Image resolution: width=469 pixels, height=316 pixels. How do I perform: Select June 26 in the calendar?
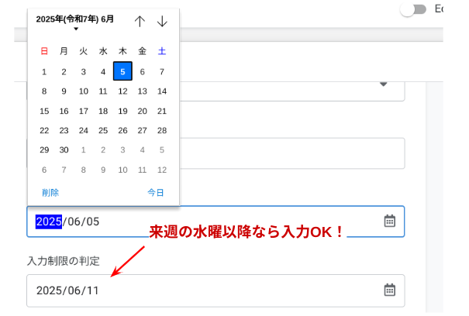click(x=122, y=131)
